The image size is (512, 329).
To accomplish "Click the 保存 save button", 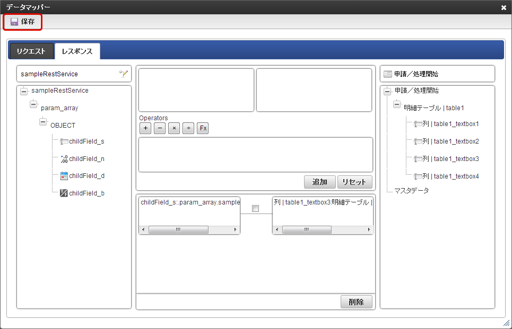I will (23, 22).
